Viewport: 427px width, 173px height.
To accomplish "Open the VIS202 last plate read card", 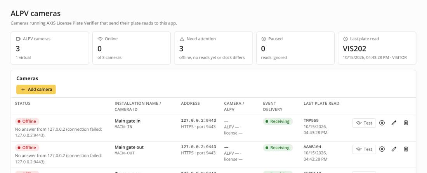I will click(377, 48).
